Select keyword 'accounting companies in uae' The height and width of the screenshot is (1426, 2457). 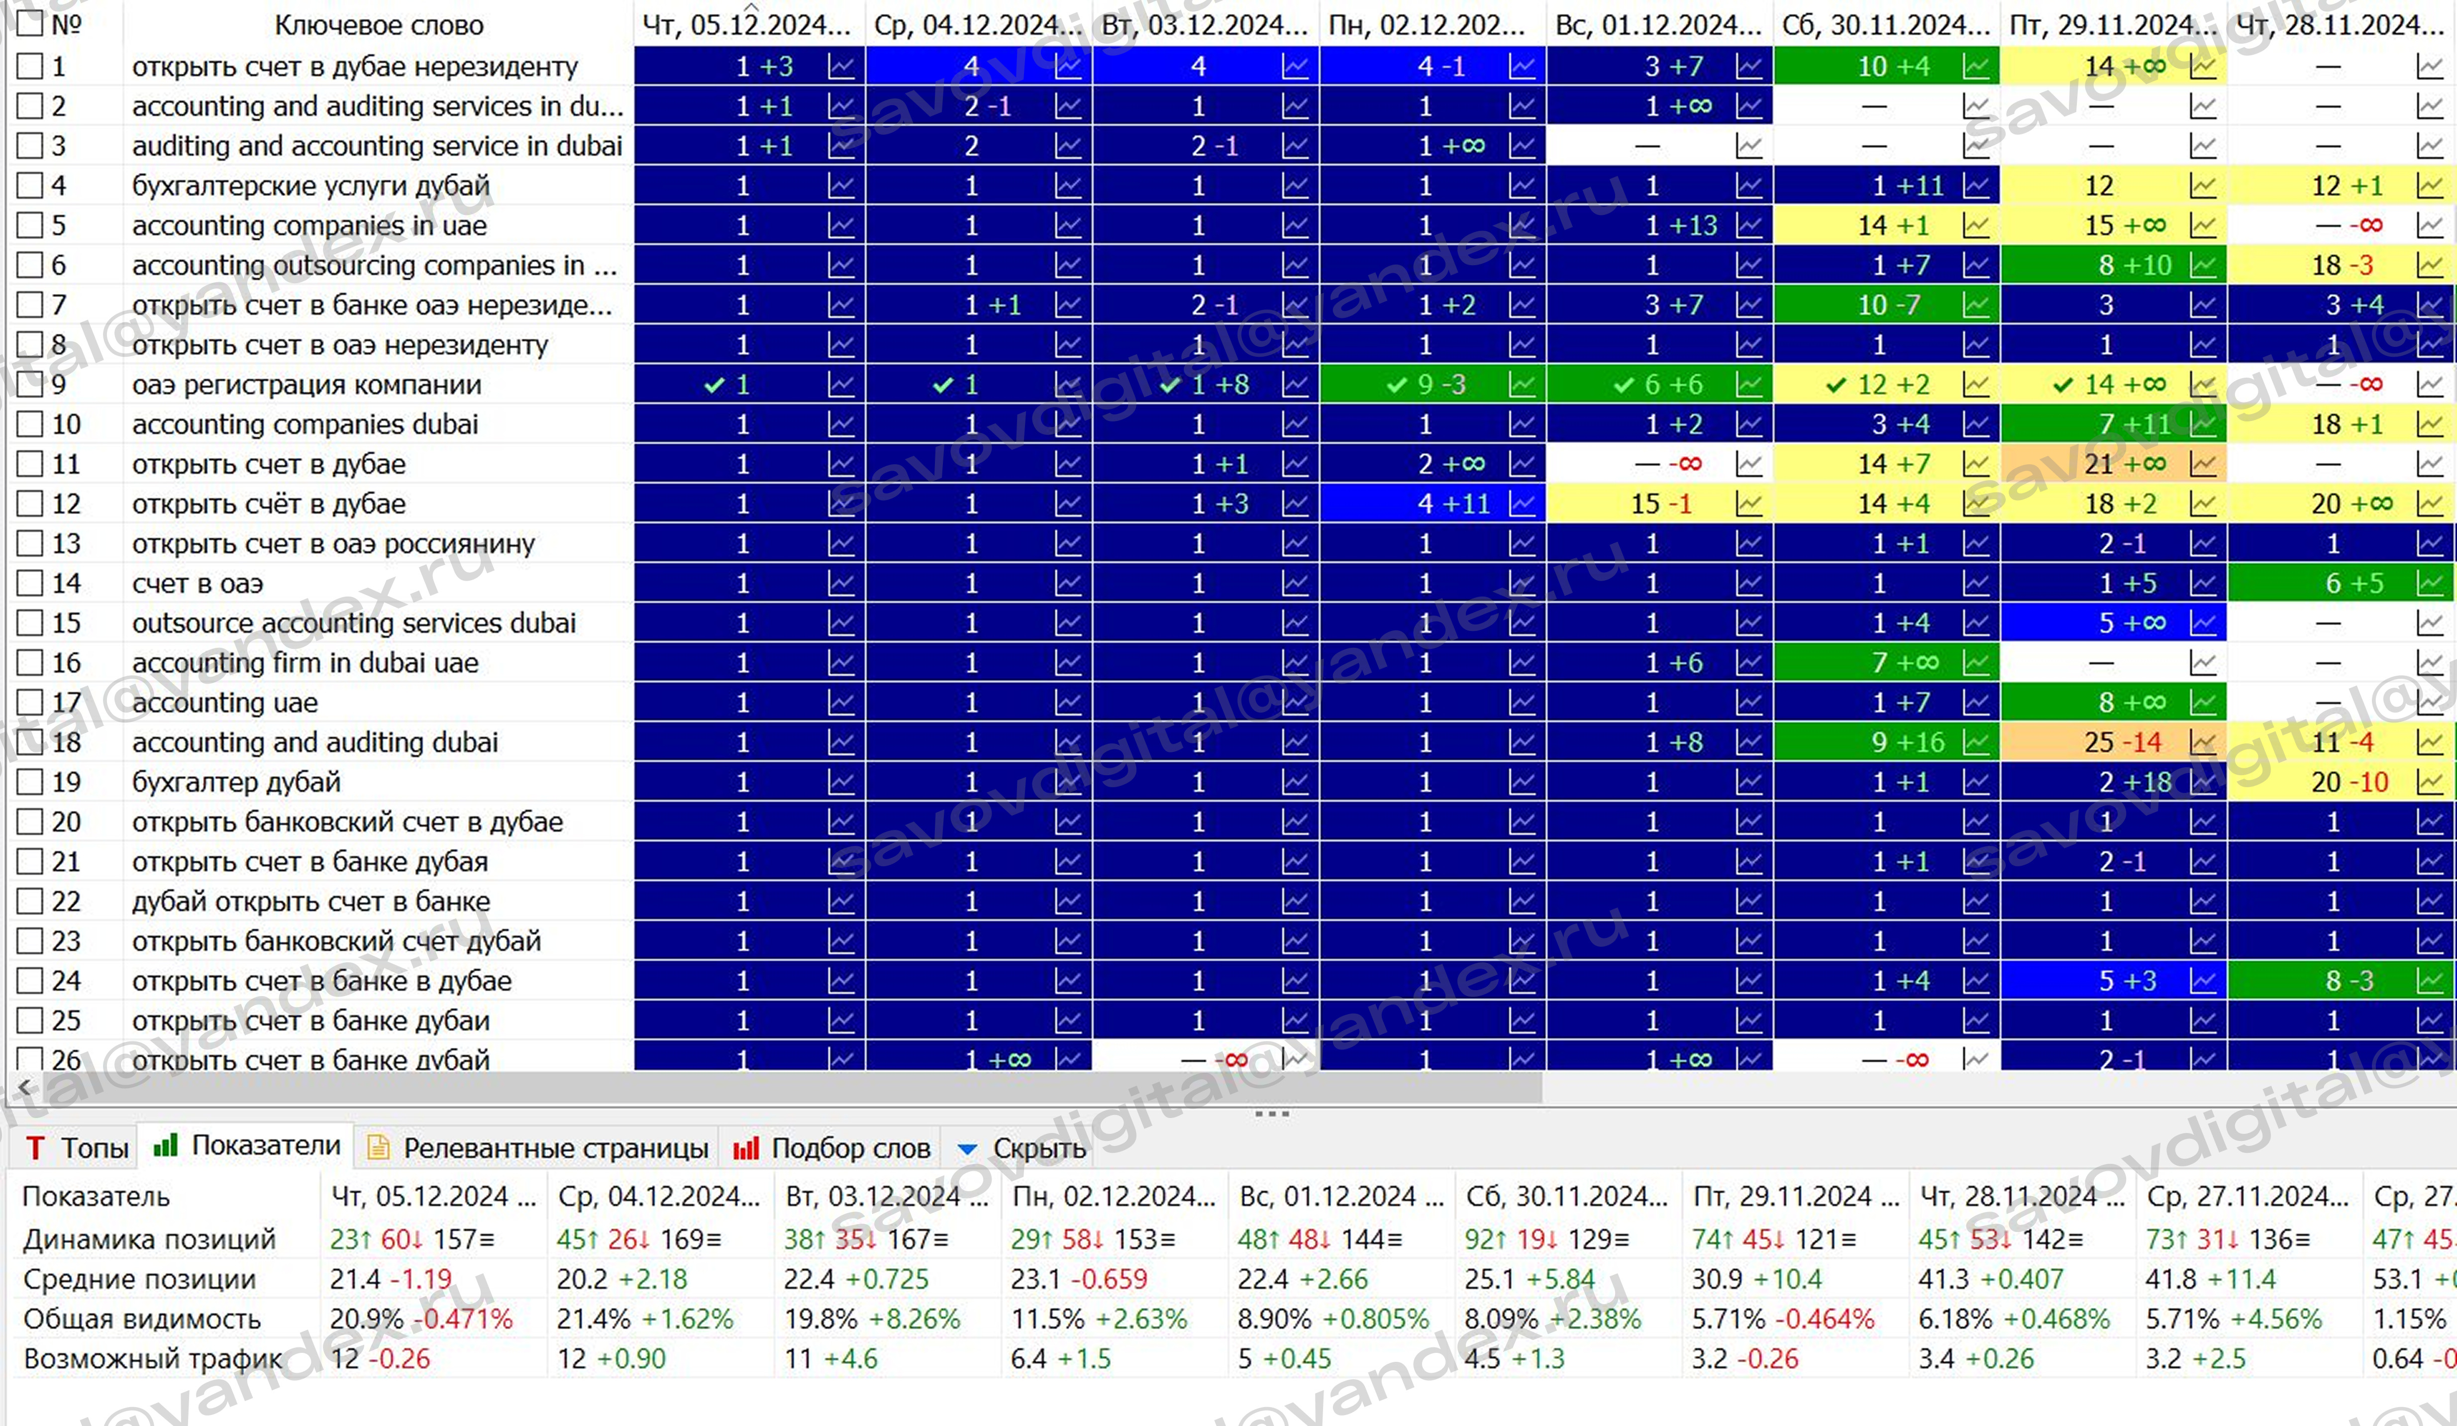point(309,225)
